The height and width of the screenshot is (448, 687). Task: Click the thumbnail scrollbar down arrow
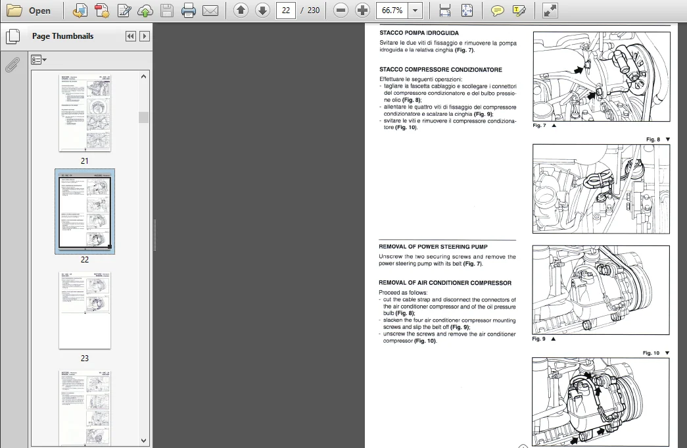[143, 441]
